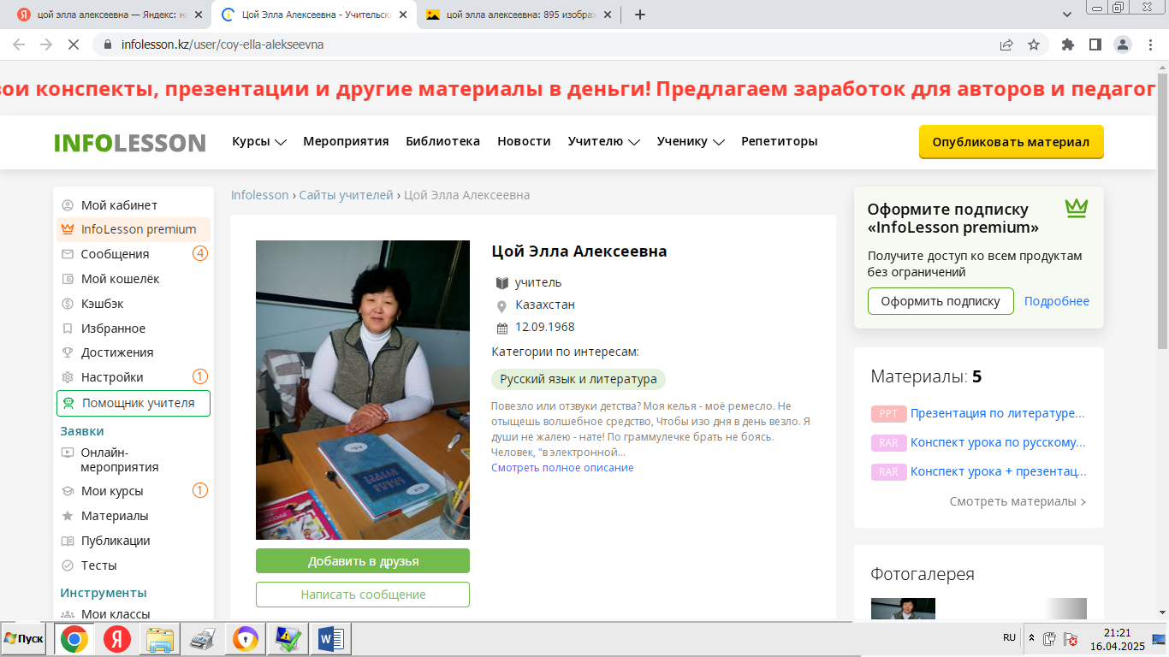The width and height of the screenshot is (1169, 657).
Task: Toggle the Chrome side panel
Action: tap(1095, 44)
